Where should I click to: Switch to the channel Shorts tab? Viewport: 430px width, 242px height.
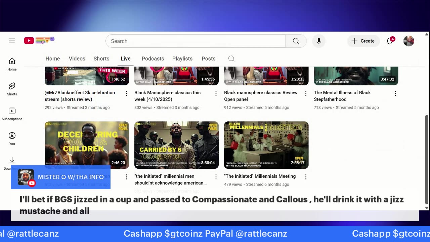click(101, 58)
